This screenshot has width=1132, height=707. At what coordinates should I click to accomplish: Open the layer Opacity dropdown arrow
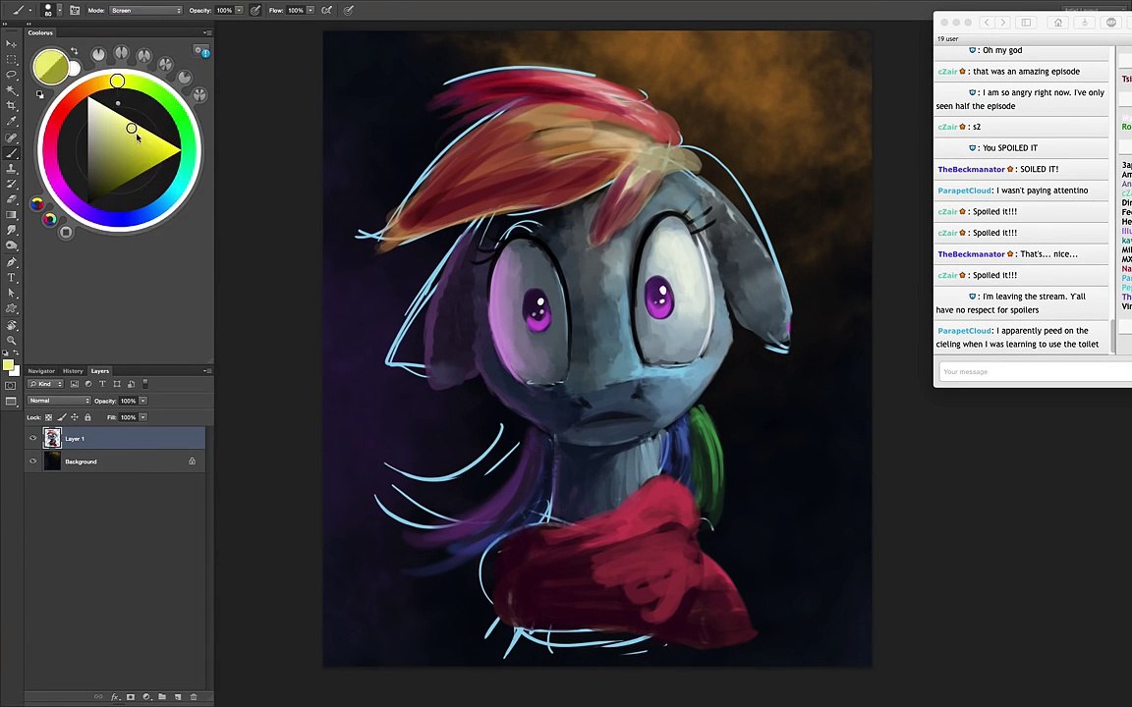pyautogui.click(x=142, y=401)
